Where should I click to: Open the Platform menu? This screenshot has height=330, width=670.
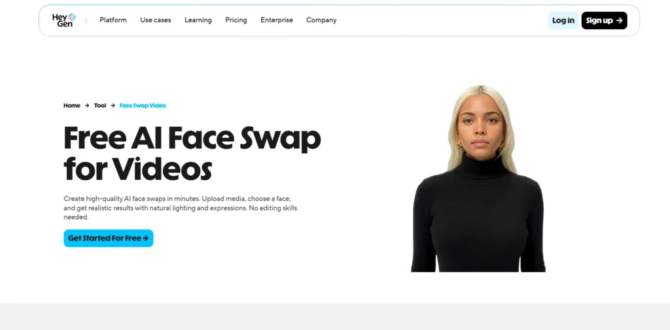(x=113, y=20)
